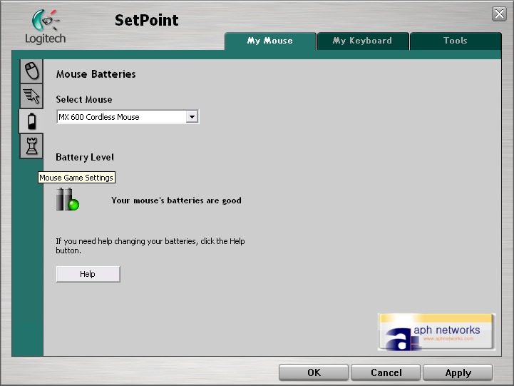Open the Tools tab

point(456,41)
